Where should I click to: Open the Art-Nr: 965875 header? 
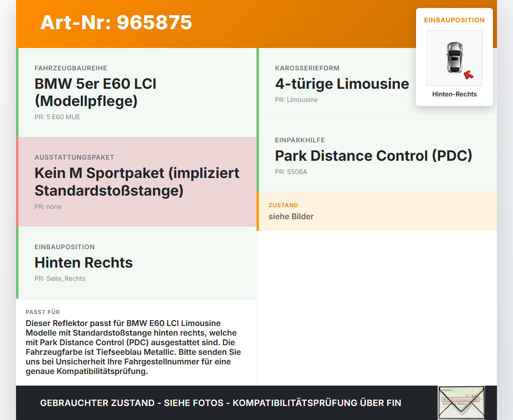(116, 23)
